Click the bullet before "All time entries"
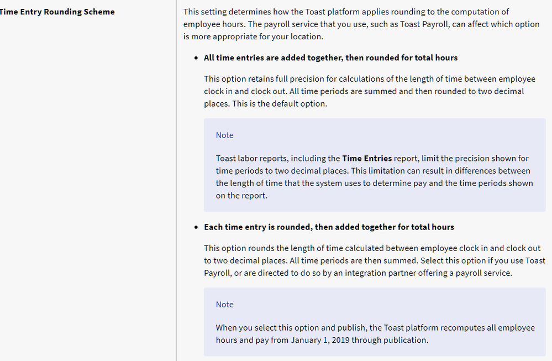The width and height of the screenshot is (552, 361). coord(197,58)
